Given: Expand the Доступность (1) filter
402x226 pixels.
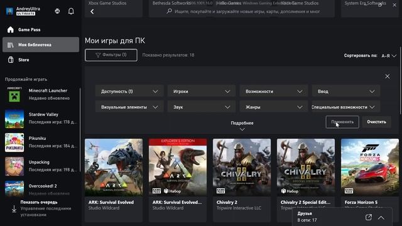Looking at the screenshot, I should tap(129, 92).
